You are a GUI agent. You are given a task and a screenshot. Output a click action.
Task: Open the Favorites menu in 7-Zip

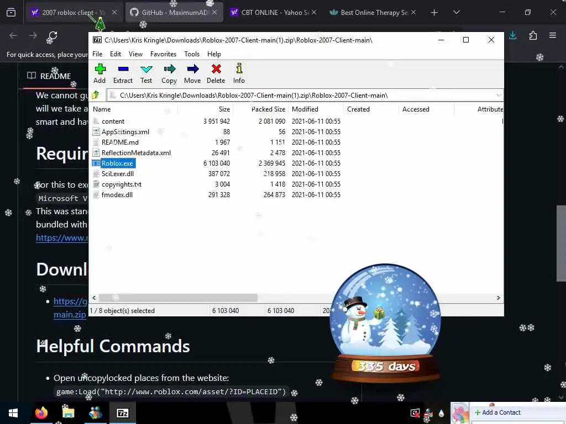click(163, 54)
